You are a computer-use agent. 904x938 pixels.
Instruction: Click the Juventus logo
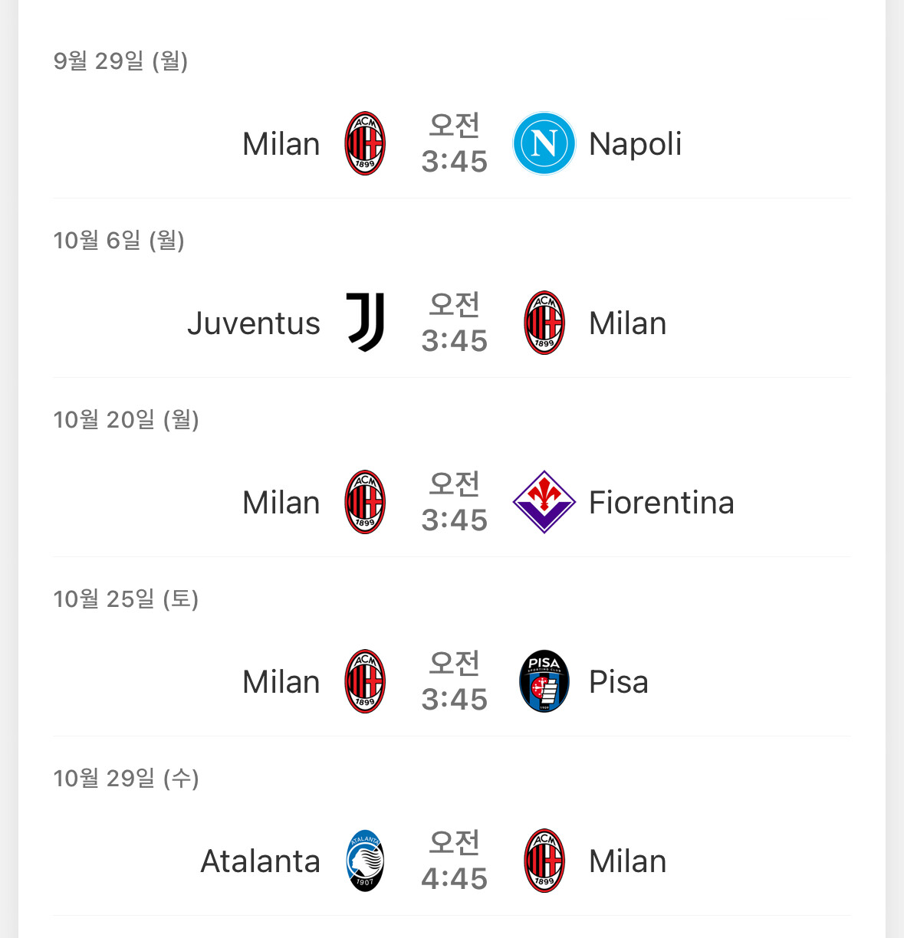click(x=365, y=323)
